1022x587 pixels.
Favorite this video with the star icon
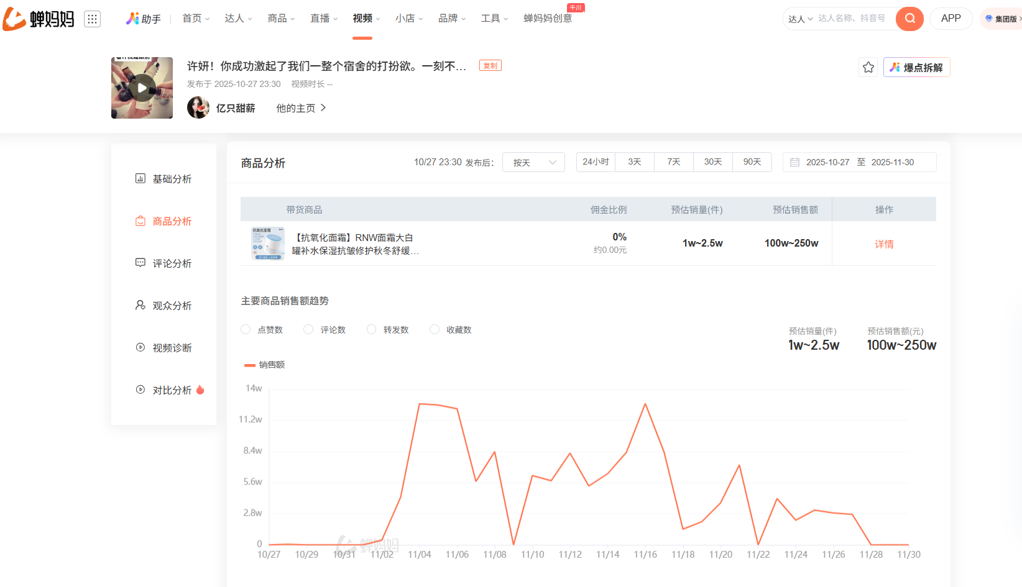point(868,67)
